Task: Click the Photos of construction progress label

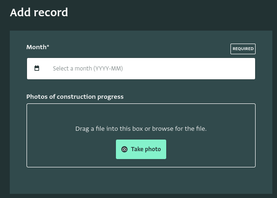Action: tap(75, 97)
